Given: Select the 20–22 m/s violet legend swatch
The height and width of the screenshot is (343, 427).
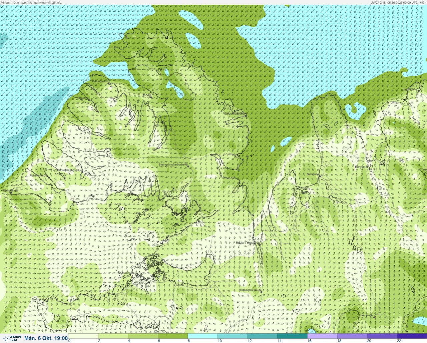Looking at the screenshot, I should pos(382,336).
